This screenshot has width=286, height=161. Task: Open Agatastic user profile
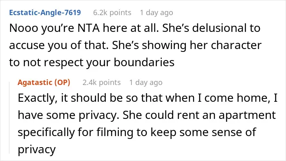pyautogui.click(x=35, y=83)
